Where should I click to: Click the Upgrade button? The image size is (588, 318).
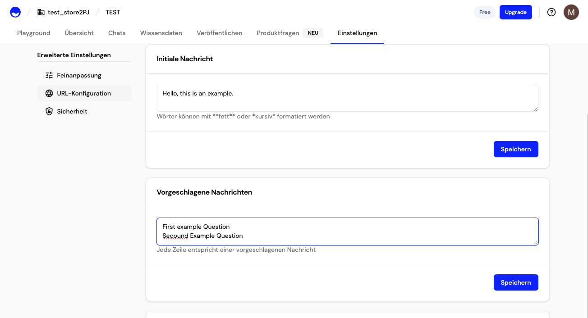(x=515, y=12)
